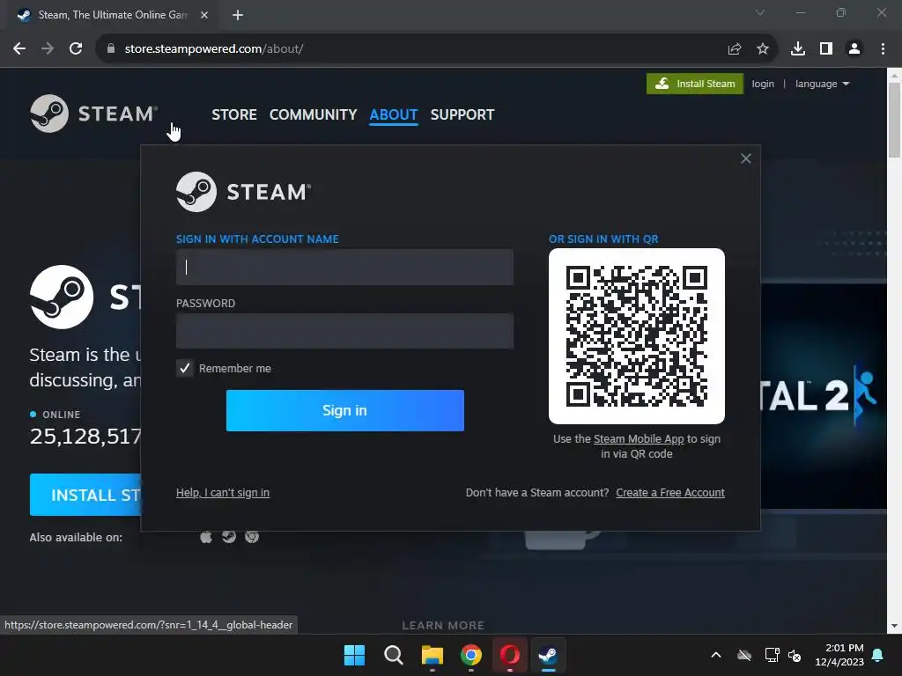Show hidden system tray icons
This screenshot has width=902, height=676.
tap(715, 655)
